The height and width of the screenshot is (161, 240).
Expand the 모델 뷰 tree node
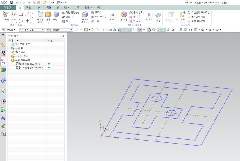(x=10, y=48)
